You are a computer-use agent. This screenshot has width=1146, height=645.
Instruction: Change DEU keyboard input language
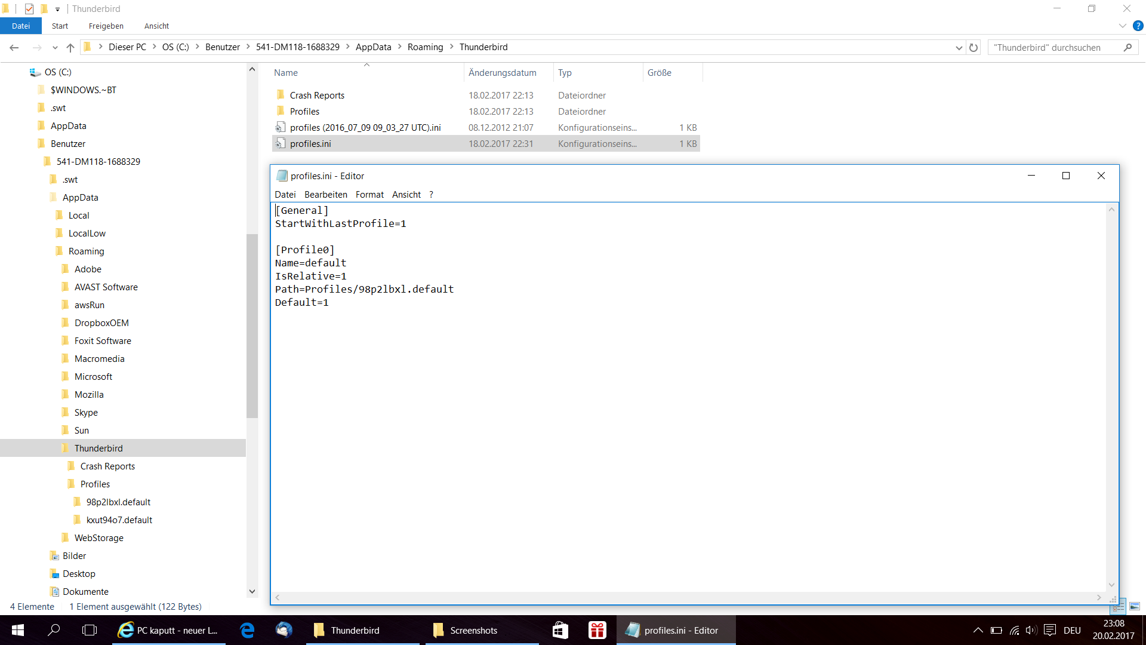pos(1072,630)
